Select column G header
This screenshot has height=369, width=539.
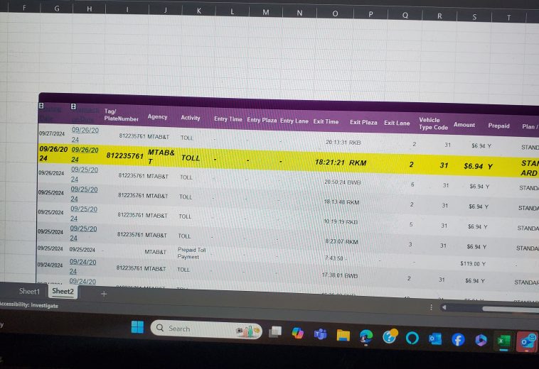tap(57, 9)
